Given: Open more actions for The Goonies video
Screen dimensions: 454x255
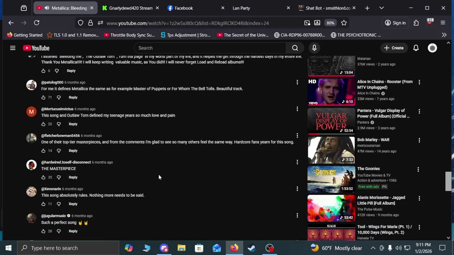Looking at the screenshot, I should click(x=418, y=169).
